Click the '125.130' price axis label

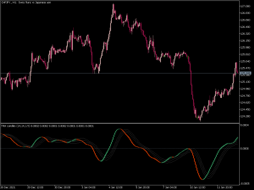tap(246, 82)
